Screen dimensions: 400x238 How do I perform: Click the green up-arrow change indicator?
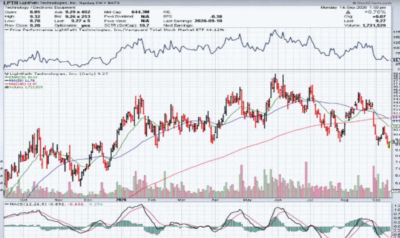point(348,12)
